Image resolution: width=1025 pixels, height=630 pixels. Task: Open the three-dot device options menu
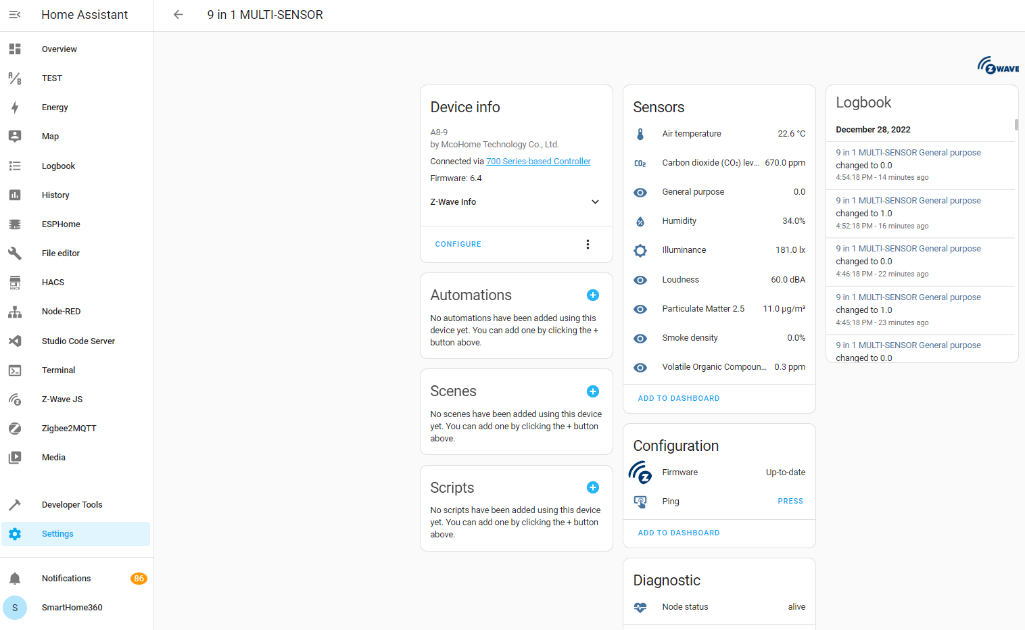click(588, 245)
